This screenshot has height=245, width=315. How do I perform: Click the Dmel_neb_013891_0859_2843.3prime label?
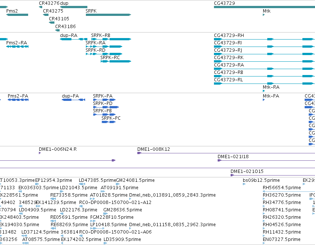coord(172,195)
